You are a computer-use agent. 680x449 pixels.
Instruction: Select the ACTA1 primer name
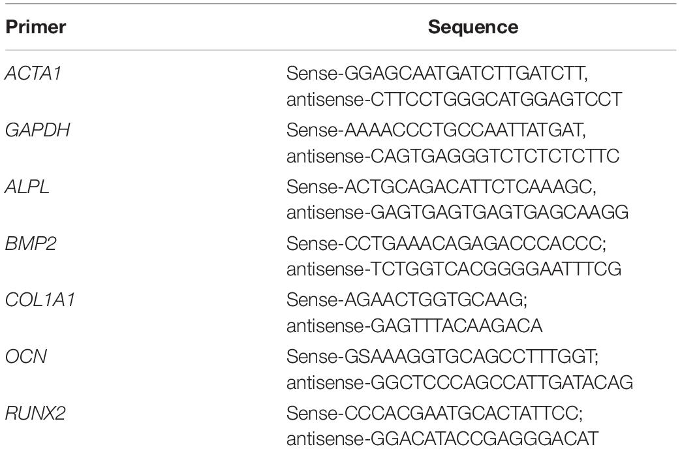pos(33,73)
